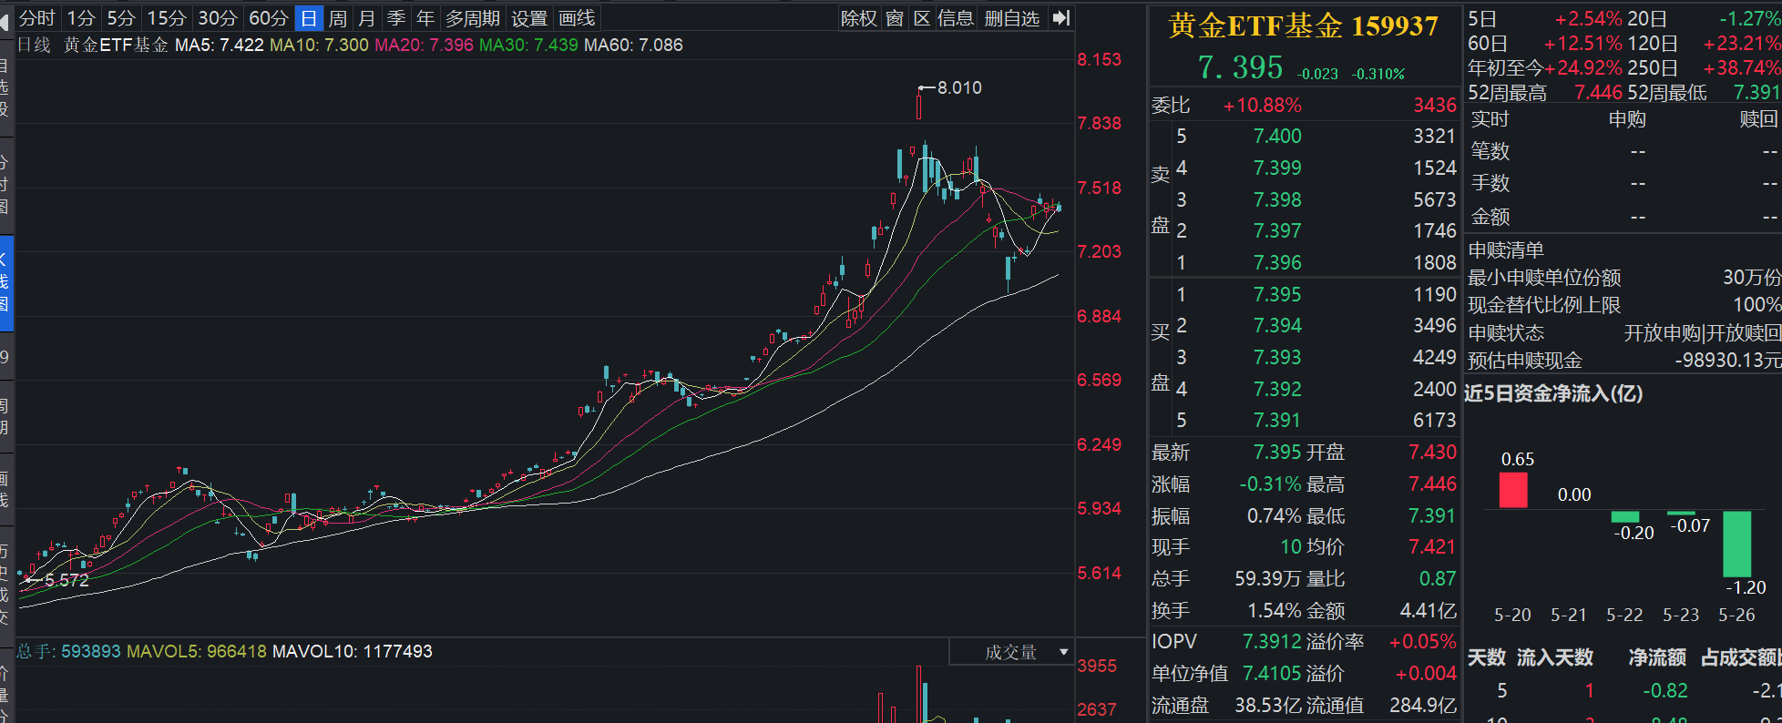Switch chart to 分时 intraday view
The width and height of the screenshot is (1782, 723).
[37, 18]
